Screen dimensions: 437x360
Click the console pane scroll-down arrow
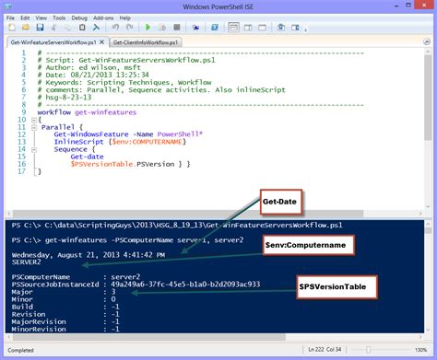tap(428, 330)
